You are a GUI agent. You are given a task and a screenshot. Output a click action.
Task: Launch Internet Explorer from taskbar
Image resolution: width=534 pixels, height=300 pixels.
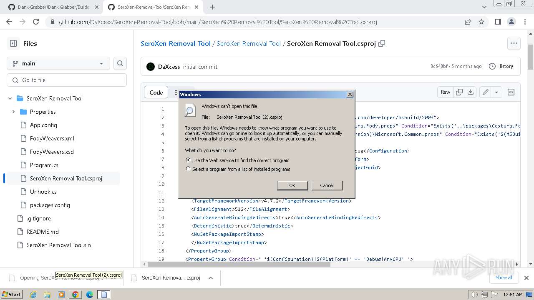point(33,294)
